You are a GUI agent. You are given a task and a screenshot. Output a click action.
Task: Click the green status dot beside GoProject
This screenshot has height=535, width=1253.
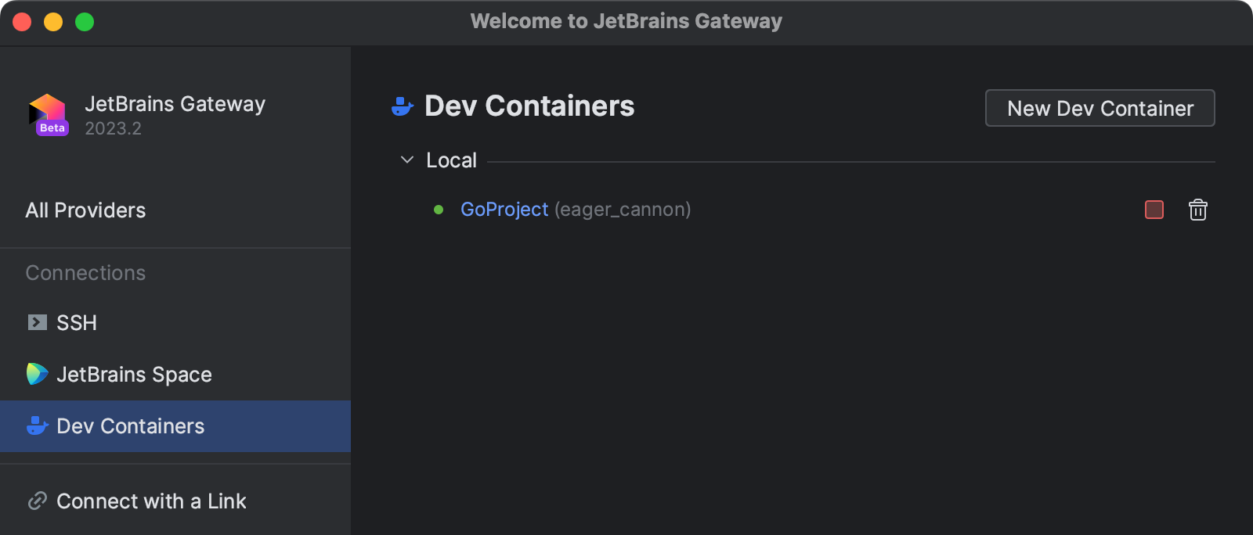click(x=438, y=210)
